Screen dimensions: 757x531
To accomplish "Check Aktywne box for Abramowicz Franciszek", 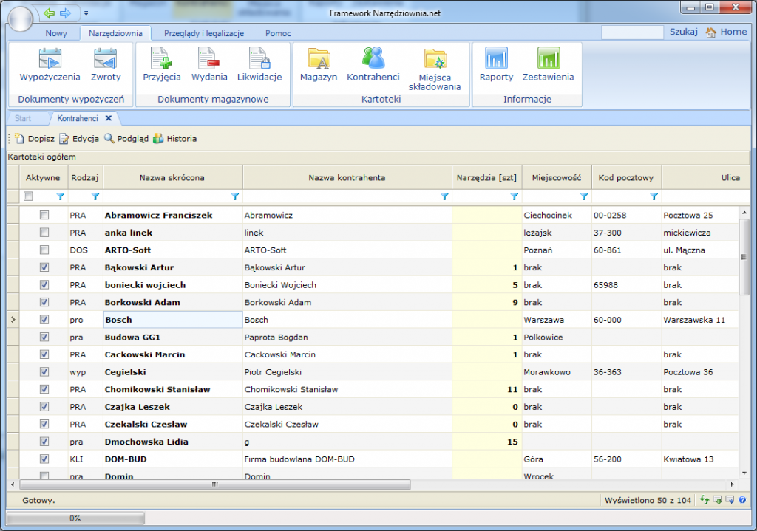I will coord(44,215).
